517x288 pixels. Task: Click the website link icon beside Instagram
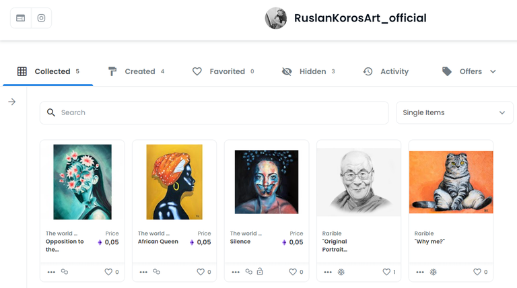pos(20,17)
